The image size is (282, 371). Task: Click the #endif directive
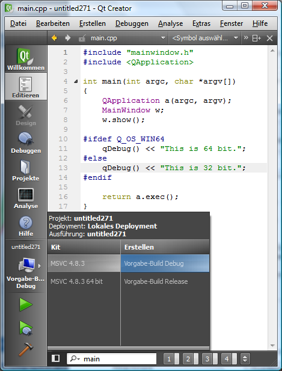pos(97,177)
